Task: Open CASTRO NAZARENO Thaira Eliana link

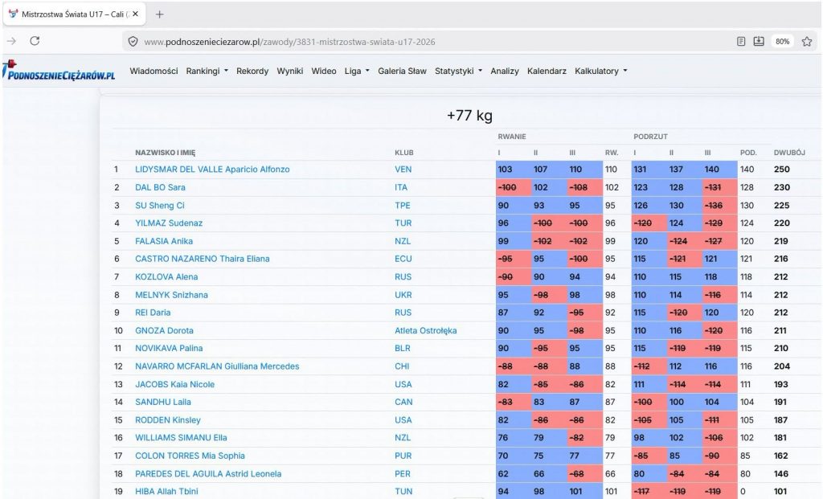Action: 202,259
